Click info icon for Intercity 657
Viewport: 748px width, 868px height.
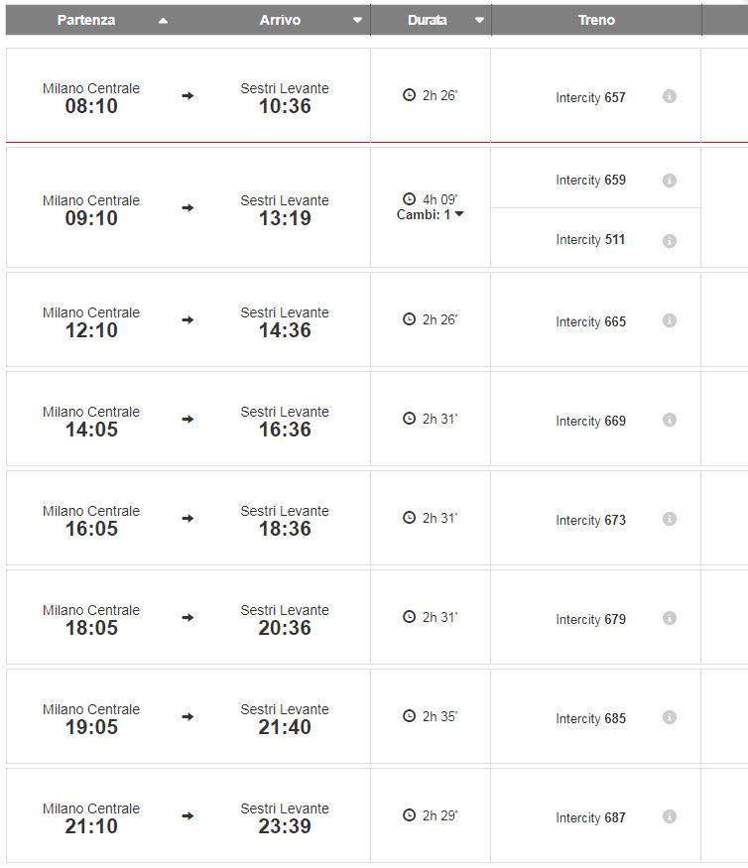tap(670, 96)
